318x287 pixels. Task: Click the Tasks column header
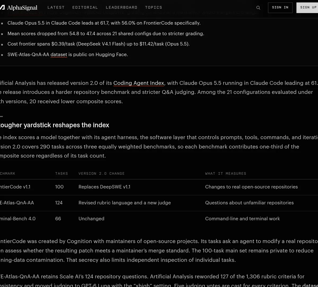tap(61, 173)
